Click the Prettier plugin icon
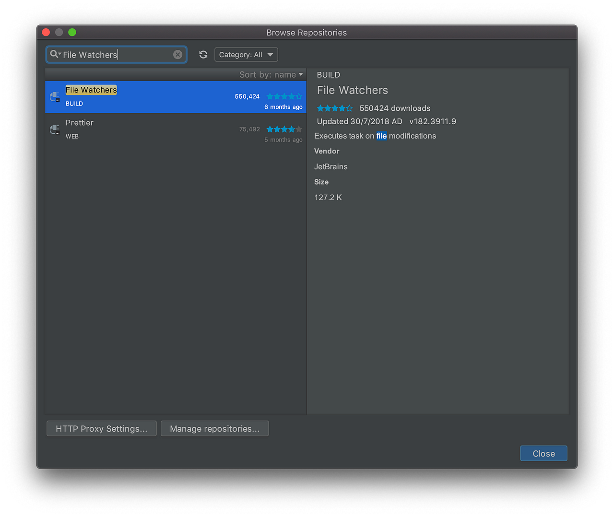This screenshot has height=517, width=614. tap(55, 129)
